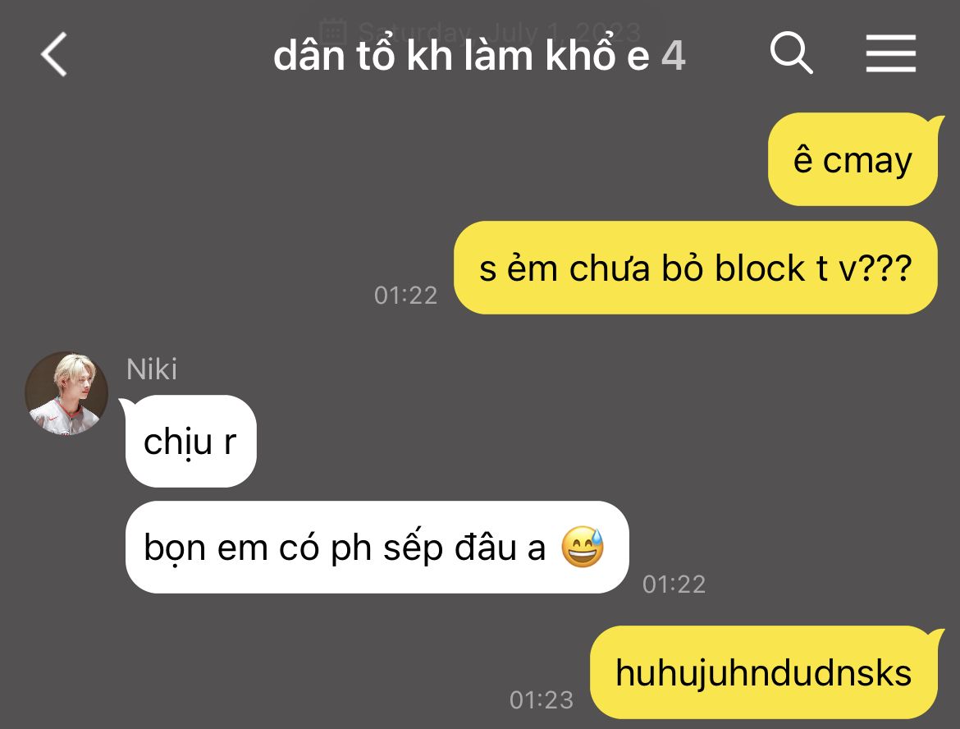The image size is (960, 729).
Task: Tap the 'bọn em có ph sếp' message
Action: pyautogui.click(x=377, y=547)
